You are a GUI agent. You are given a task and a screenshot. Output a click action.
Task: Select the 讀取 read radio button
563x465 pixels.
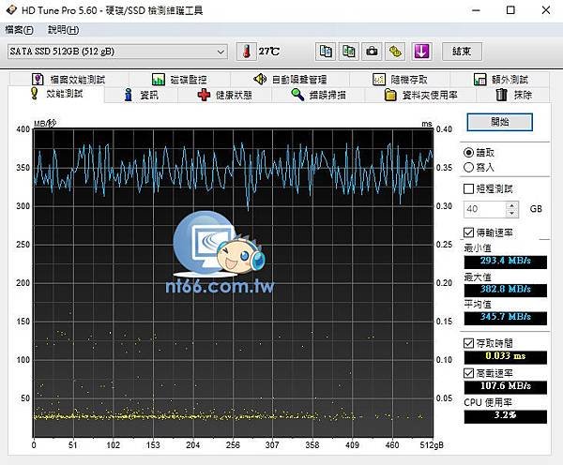[x=468, y=153]
